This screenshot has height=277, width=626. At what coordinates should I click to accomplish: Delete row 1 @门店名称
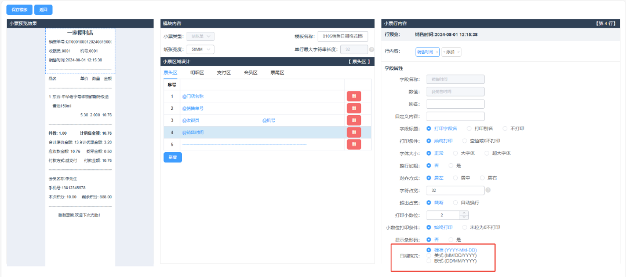click(x=354, y=96)
